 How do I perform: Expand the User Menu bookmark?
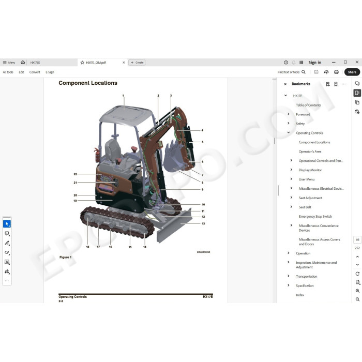(291, 179)
